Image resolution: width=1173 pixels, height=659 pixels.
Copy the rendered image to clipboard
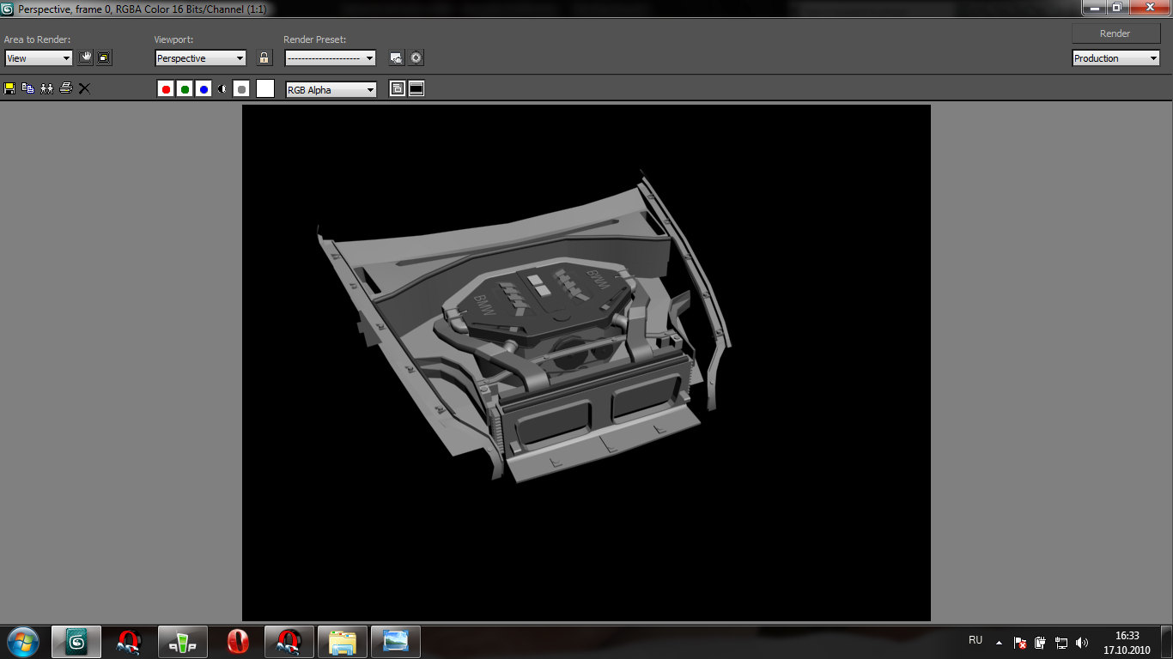(x=28, y=88)
